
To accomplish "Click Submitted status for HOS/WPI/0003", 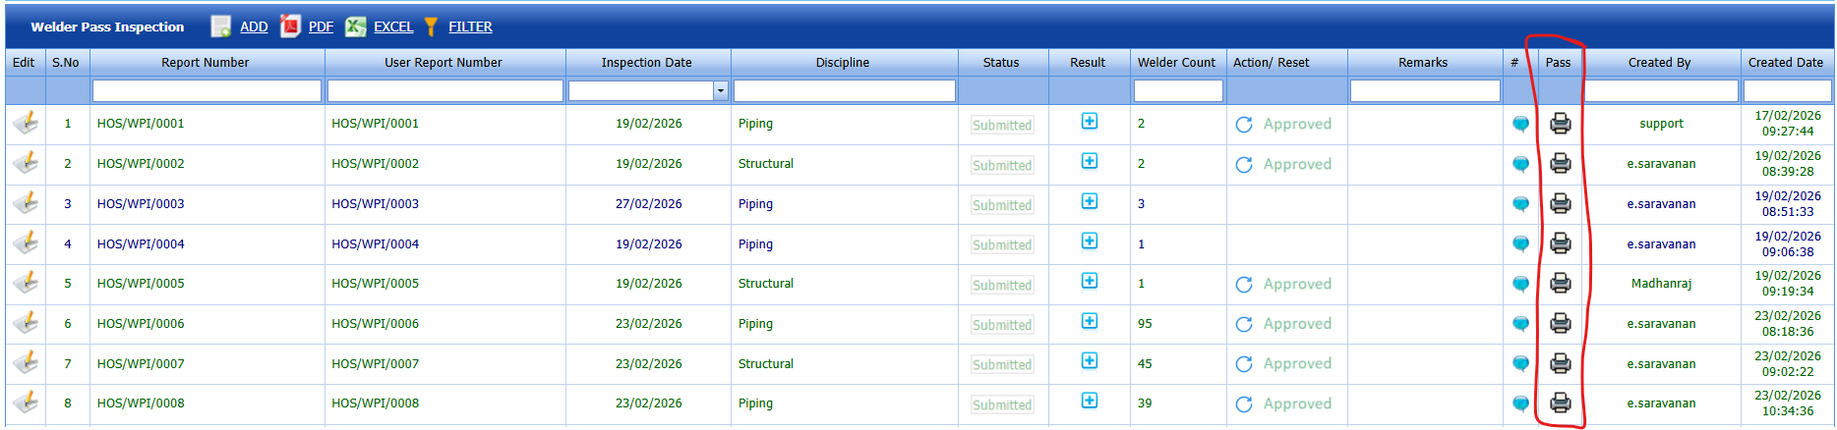I will tap(1002, 205).
